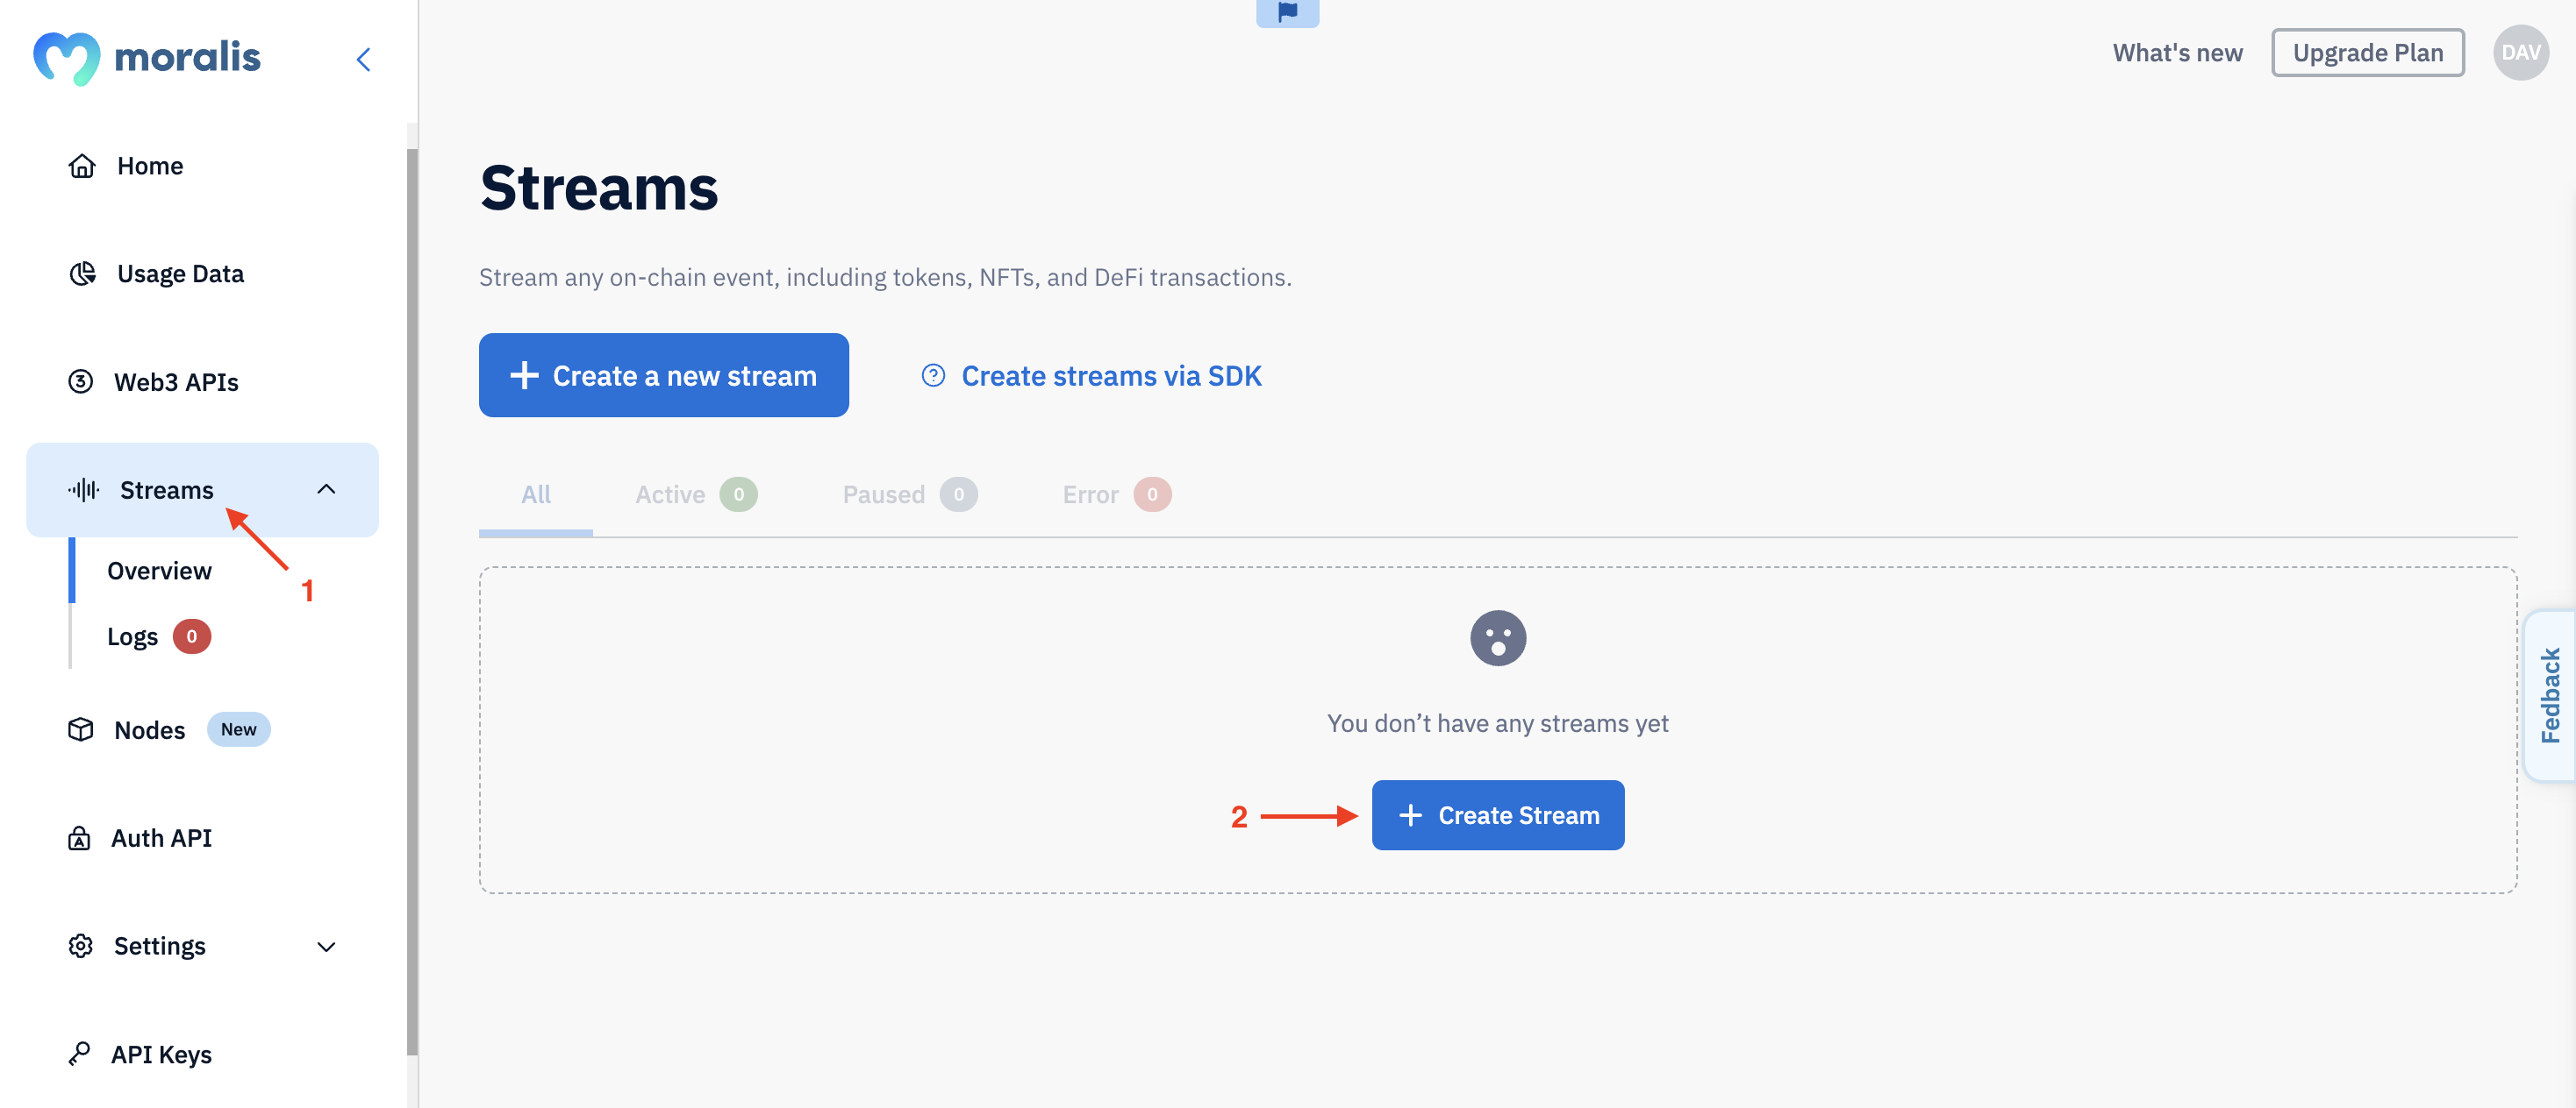The width and height of the screenshot is (2576, 1108).
Task: Click the Active tab zero count badge
Action: pyautogui.click(x=739, y=494)
